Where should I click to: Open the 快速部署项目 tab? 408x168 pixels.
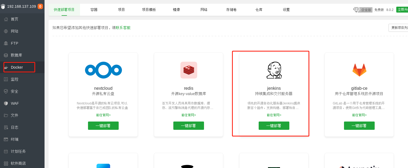[x=64, y=10]
